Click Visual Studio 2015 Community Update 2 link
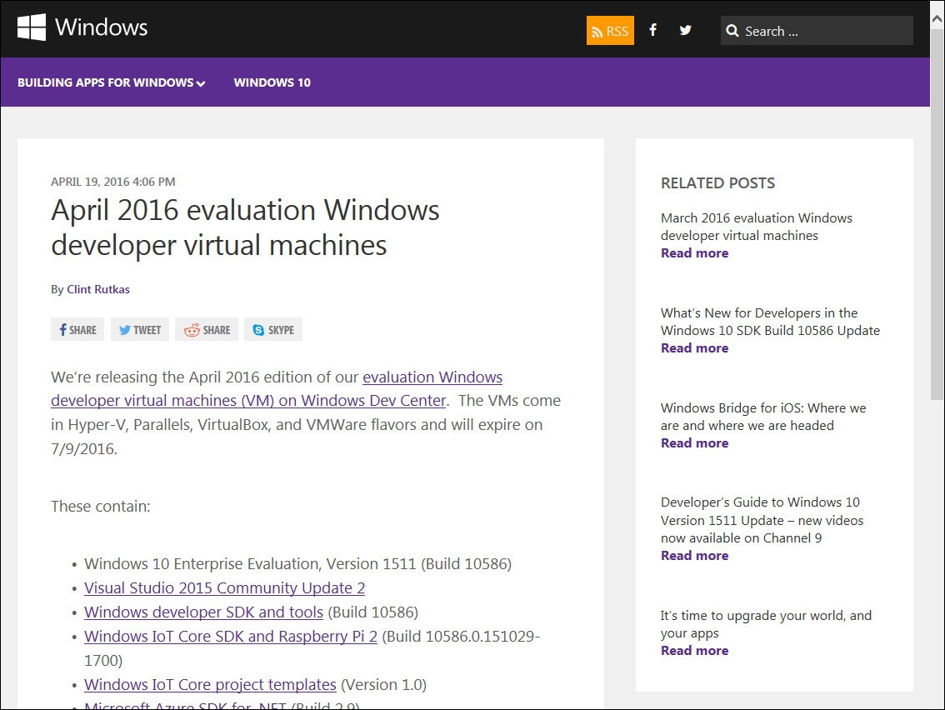945x710 pixels. [224, 587]
